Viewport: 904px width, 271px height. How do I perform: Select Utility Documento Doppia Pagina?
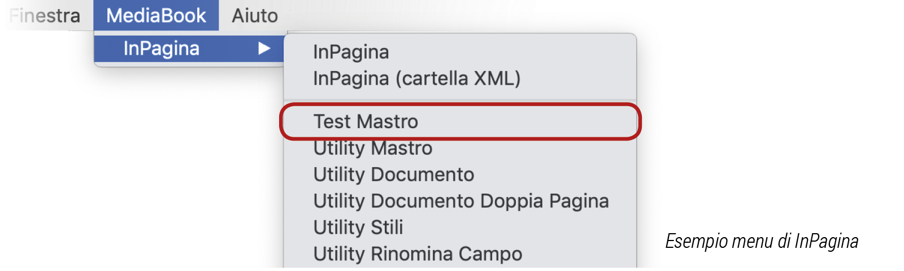click(461, 201)
